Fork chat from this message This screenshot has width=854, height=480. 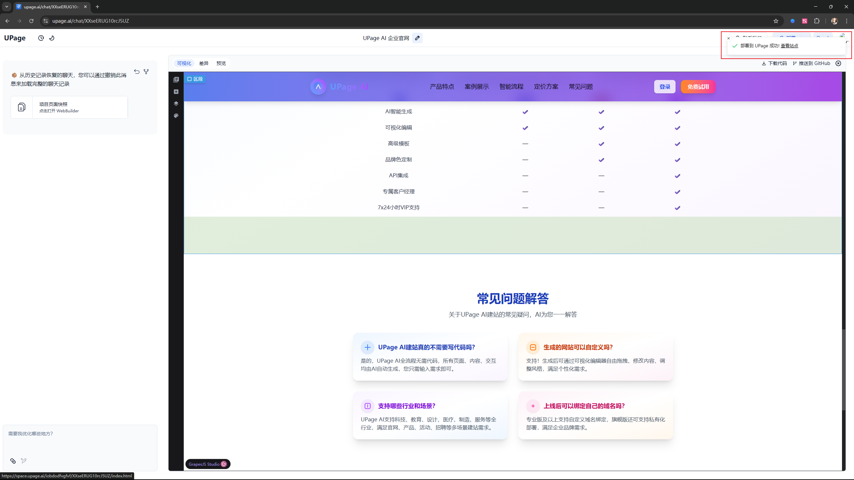(146, 71)
